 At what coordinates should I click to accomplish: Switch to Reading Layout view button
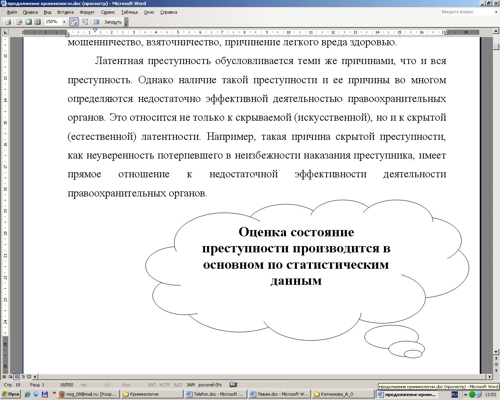29,377
